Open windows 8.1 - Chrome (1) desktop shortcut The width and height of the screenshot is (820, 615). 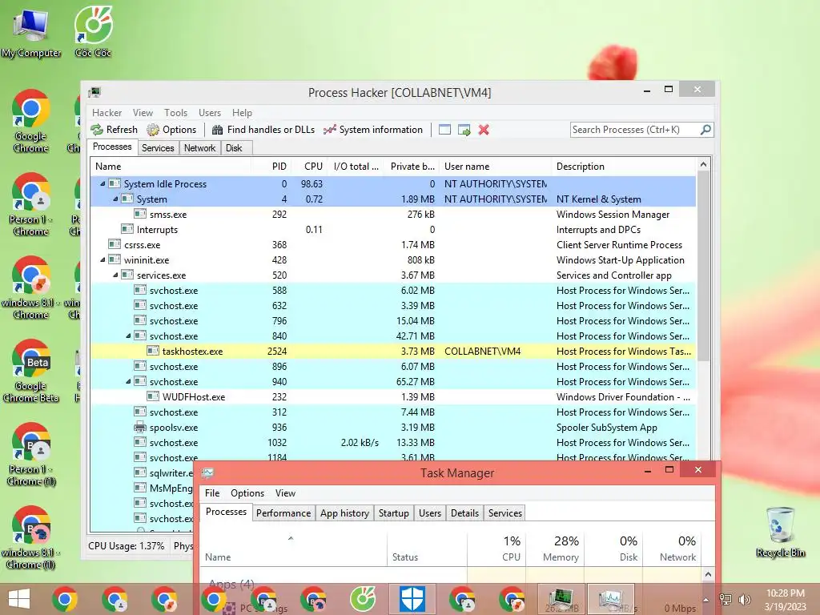pos(31,537)
